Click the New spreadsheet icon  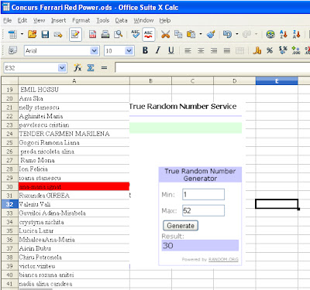(12, 34)
